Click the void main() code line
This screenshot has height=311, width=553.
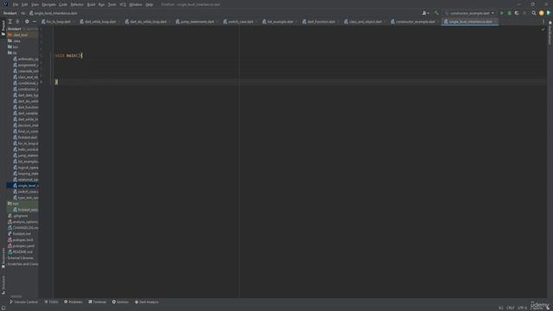click(x=69, y=55)
